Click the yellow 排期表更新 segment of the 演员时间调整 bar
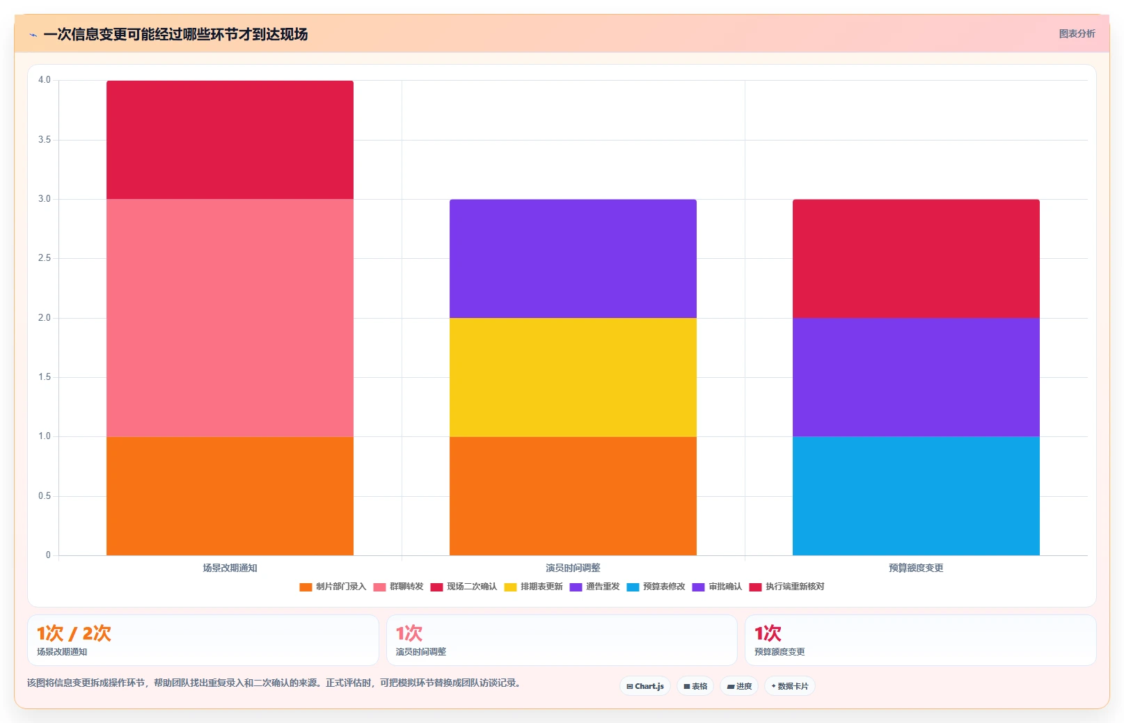 (x=573, y=377)
